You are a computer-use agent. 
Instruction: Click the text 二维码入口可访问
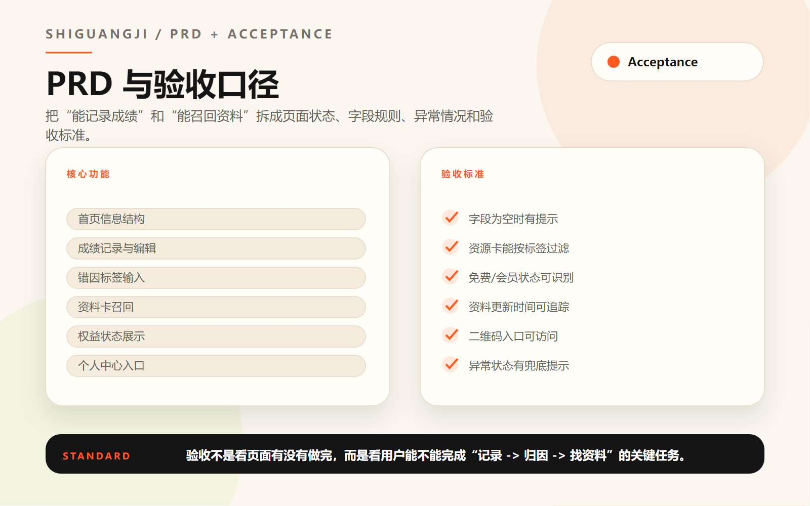pos(513,336)
